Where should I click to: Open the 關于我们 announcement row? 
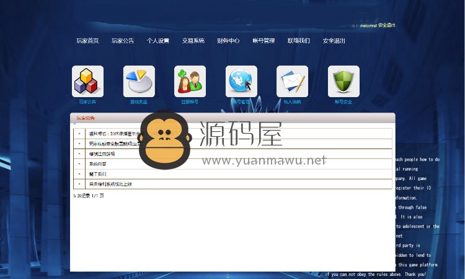(x=232, y=174)
